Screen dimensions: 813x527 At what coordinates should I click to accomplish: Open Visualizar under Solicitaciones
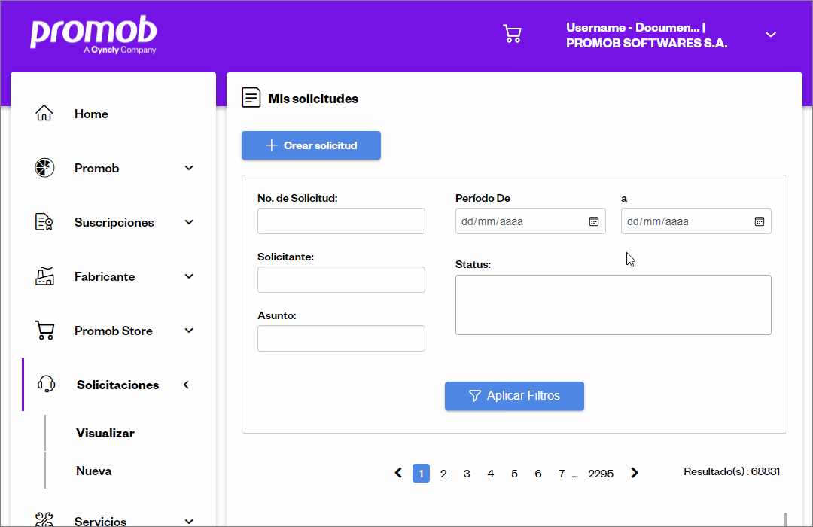click(105, 433)
